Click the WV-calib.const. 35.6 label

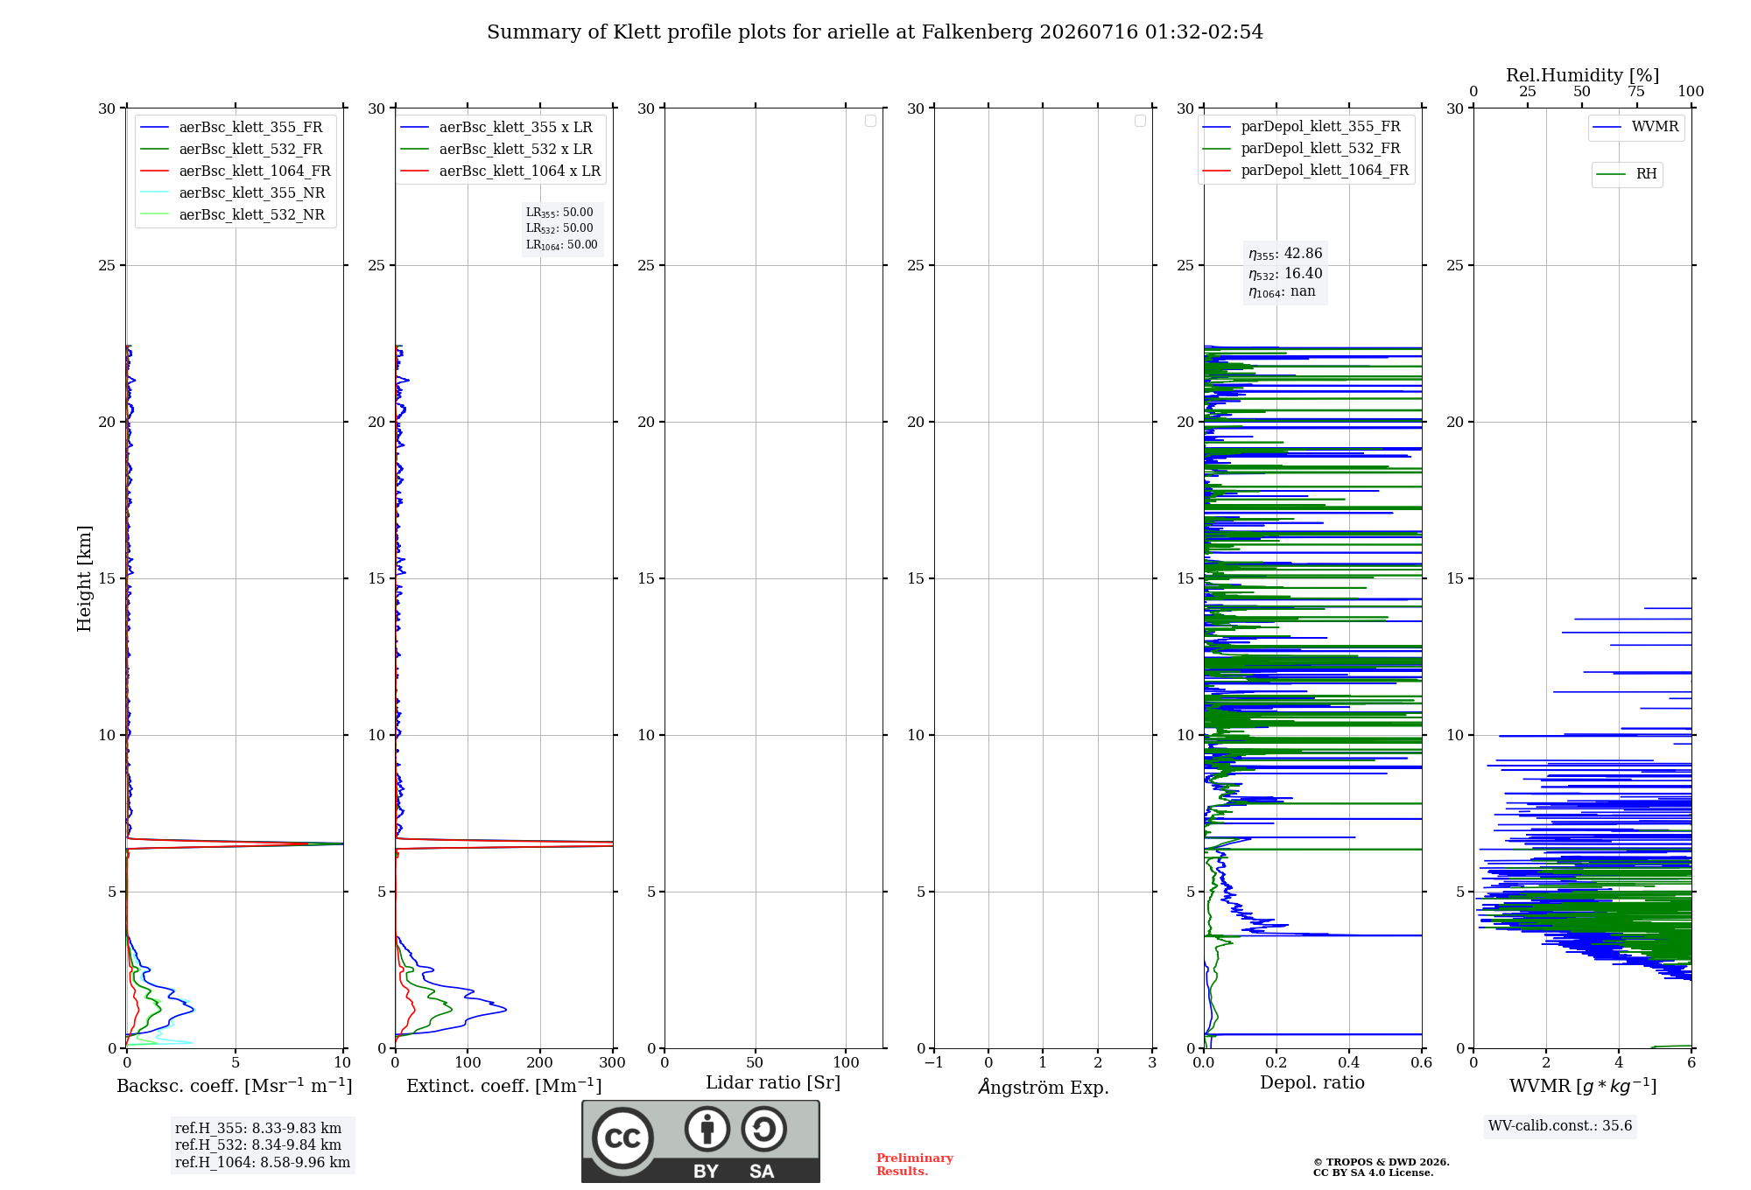(1560, 1126)
